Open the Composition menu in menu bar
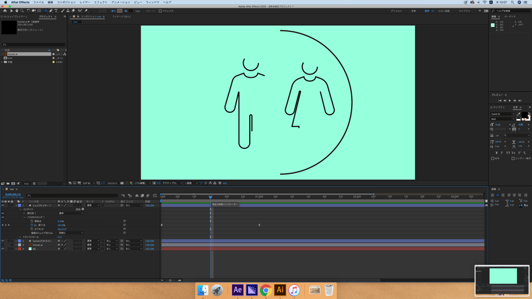The height and width of the screenshot is (299, 532). coord(66,2)
